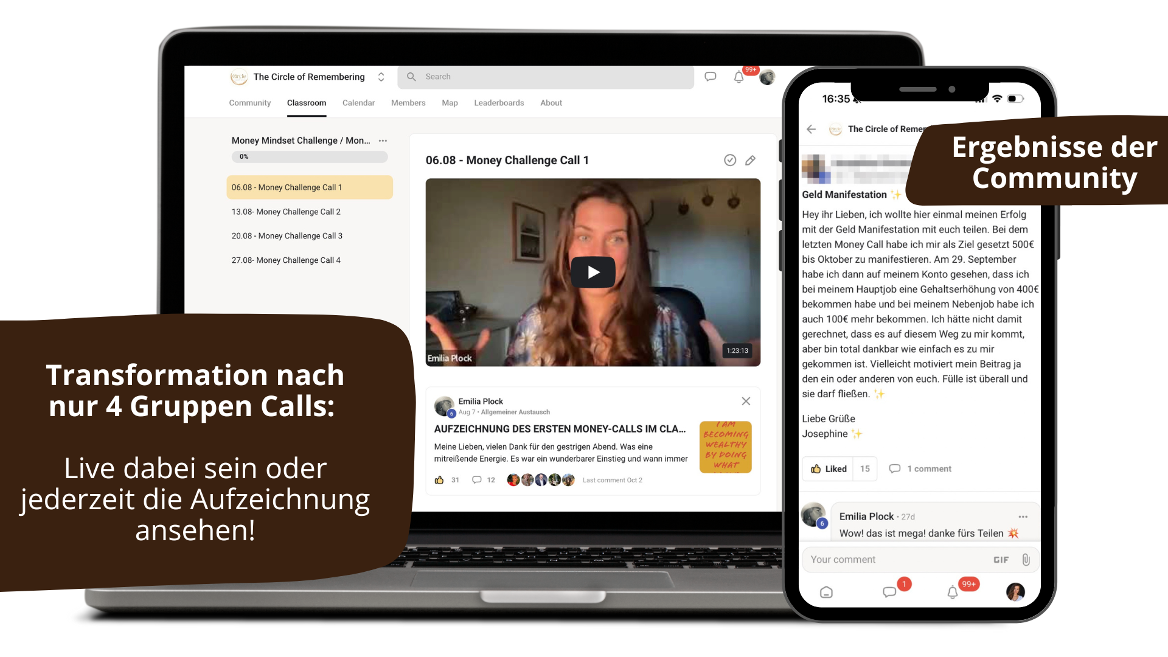Switch to the Calendar tab
This screenshot has height=657, width=1168.
[x=358, y=103]
